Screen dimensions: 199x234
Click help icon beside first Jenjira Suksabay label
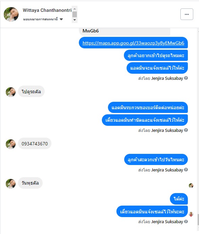(x=186, y=78)
